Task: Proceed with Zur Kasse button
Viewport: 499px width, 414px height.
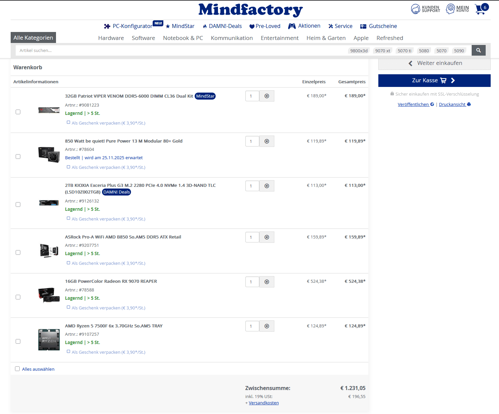Action: (434, 81)
